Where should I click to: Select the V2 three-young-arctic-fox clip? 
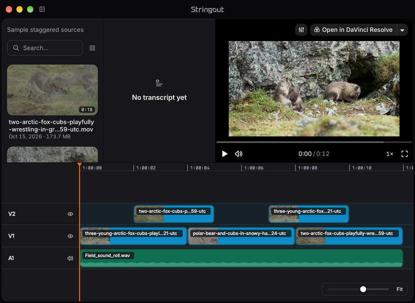(309, 214)
